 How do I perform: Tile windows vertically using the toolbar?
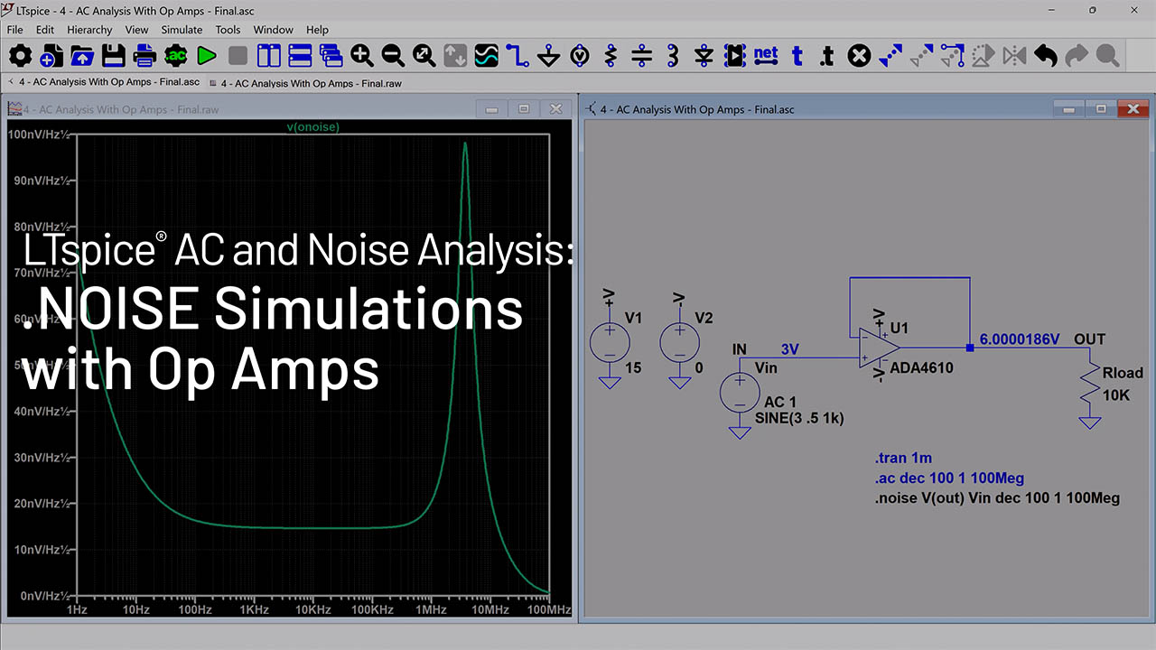coord(269,56)
